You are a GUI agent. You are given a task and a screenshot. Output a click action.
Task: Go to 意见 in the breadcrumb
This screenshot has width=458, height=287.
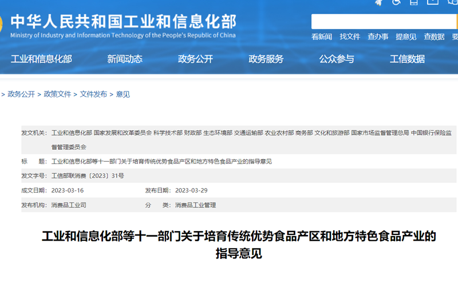pos(123,94)
